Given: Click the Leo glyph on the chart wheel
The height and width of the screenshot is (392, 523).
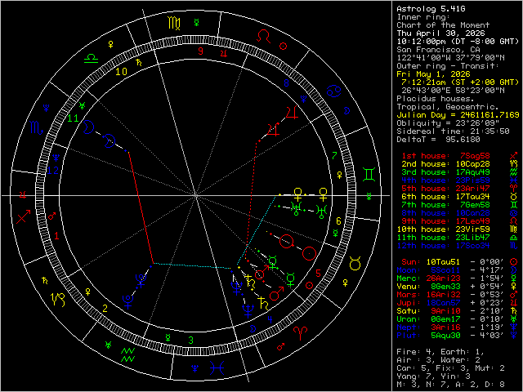Looking at the screenshot, I should pos(263,36).
